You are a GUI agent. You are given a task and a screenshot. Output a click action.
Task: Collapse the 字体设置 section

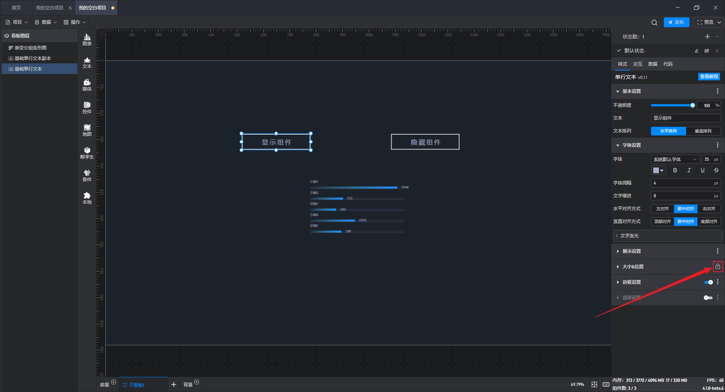pyautogui.click(x=618, y=145)
